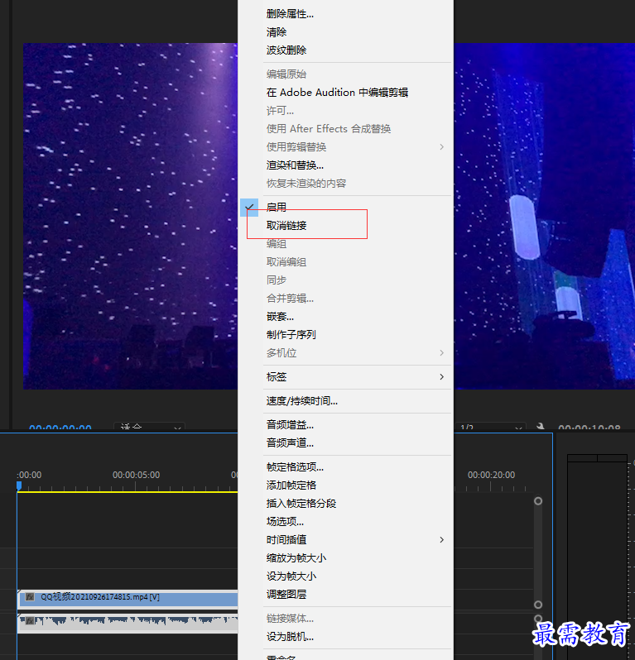Open the wrench settings icon in monitor
635x660 pixels.
point(540,427)
